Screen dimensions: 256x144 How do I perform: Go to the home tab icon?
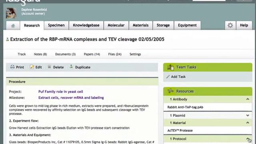point(13,26)
